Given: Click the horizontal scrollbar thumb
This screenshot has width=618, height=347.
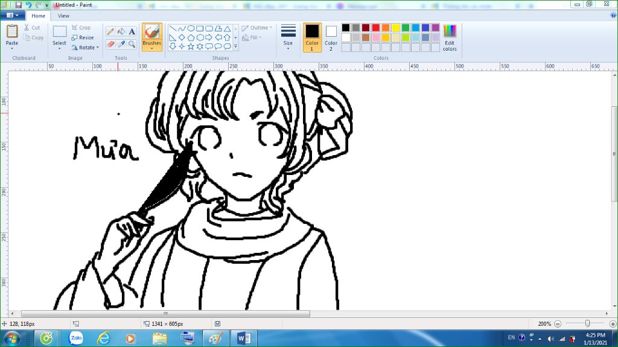Looking at the screenshot, I should [x=165, y=313].
